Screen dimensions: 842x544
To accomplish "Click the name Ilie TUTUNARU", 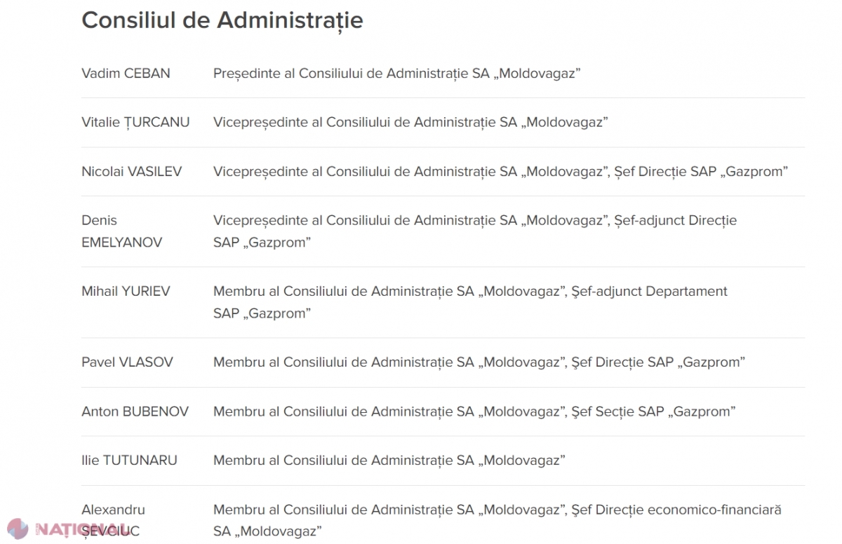I will pos(129,460).
